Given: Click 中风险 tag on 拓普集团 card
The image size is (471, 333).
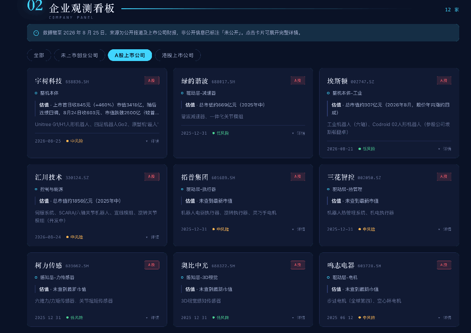Looking at the screenshot, I should coord(221,229).
